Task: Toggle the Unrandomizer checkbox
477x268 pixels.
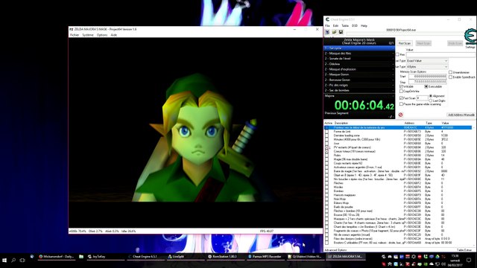Action: (450, 72)
